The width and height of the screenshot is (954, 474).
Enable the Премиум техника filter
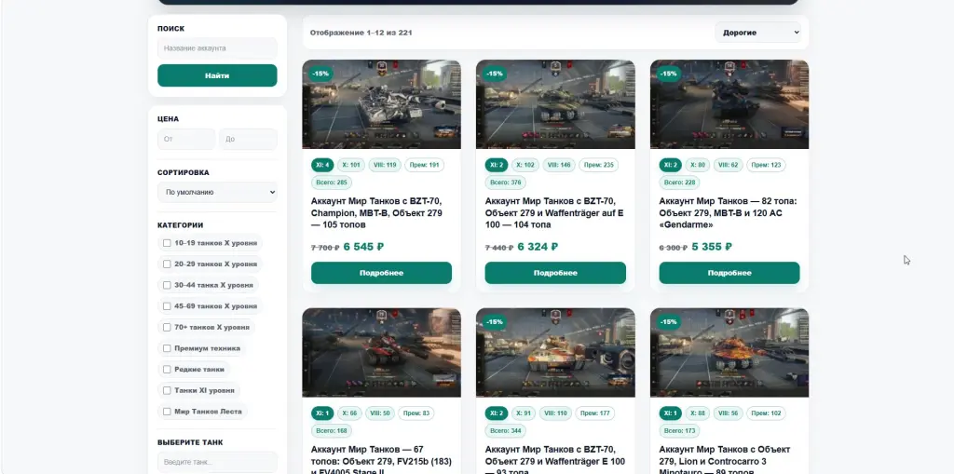pyautogui.click(x=167, y=348)
